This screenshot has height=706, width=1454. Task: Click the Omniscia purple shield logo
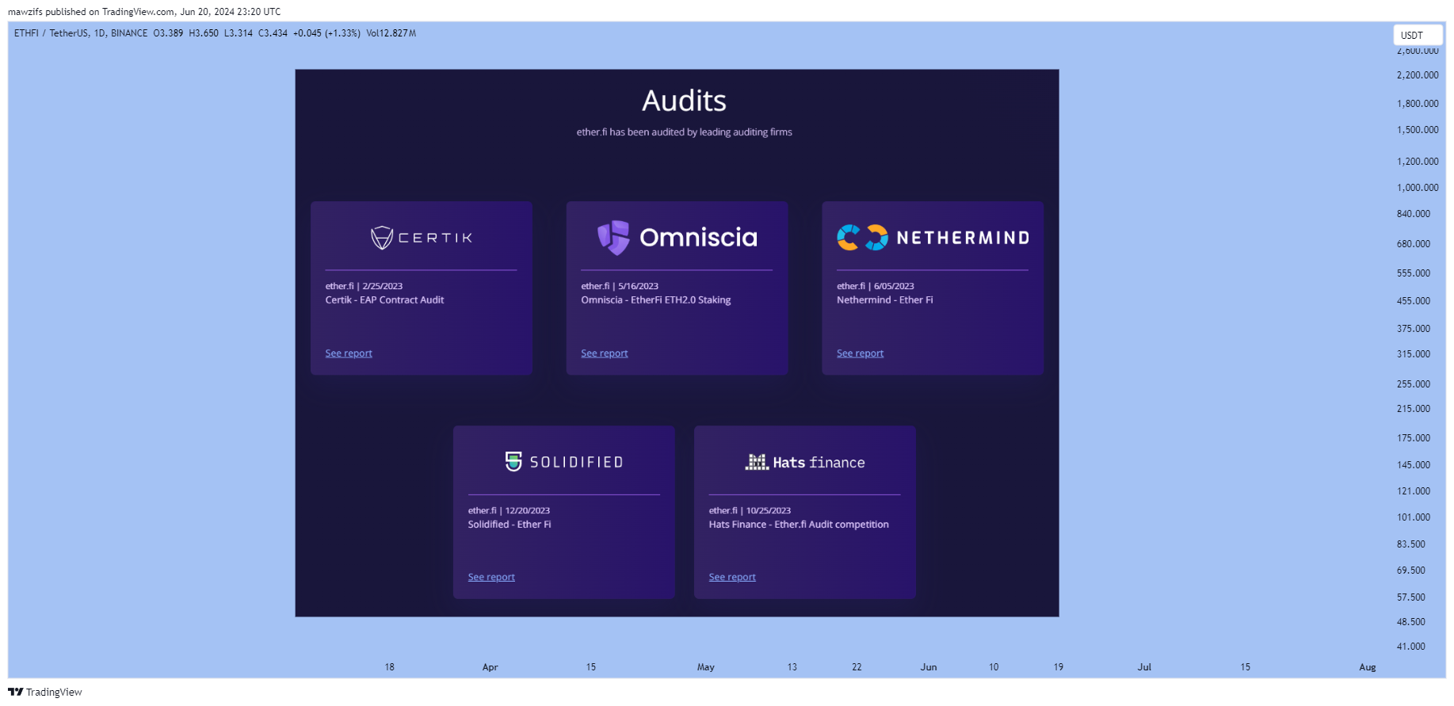coord(613,238)
